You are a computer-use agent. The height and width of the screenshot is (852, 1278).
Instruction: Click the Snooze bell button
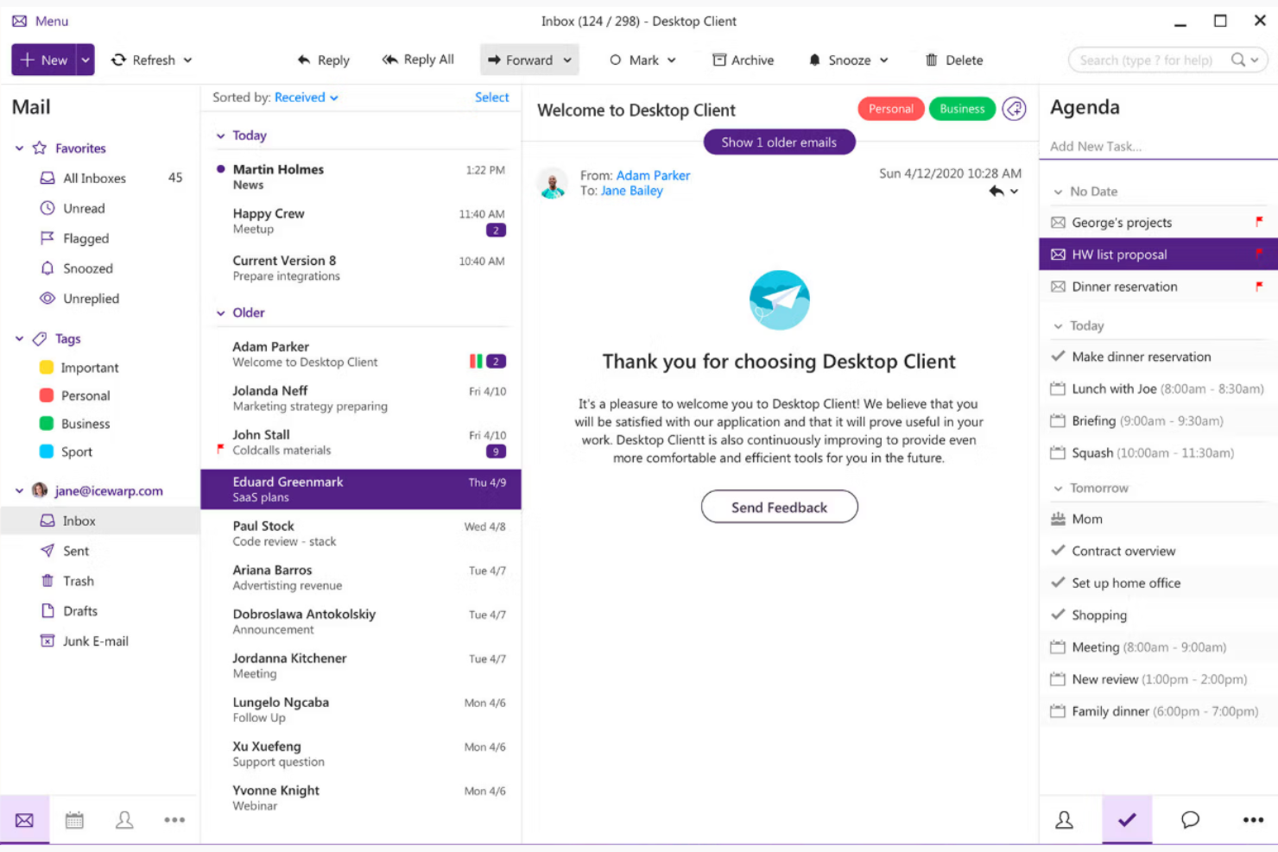[839, 60]
